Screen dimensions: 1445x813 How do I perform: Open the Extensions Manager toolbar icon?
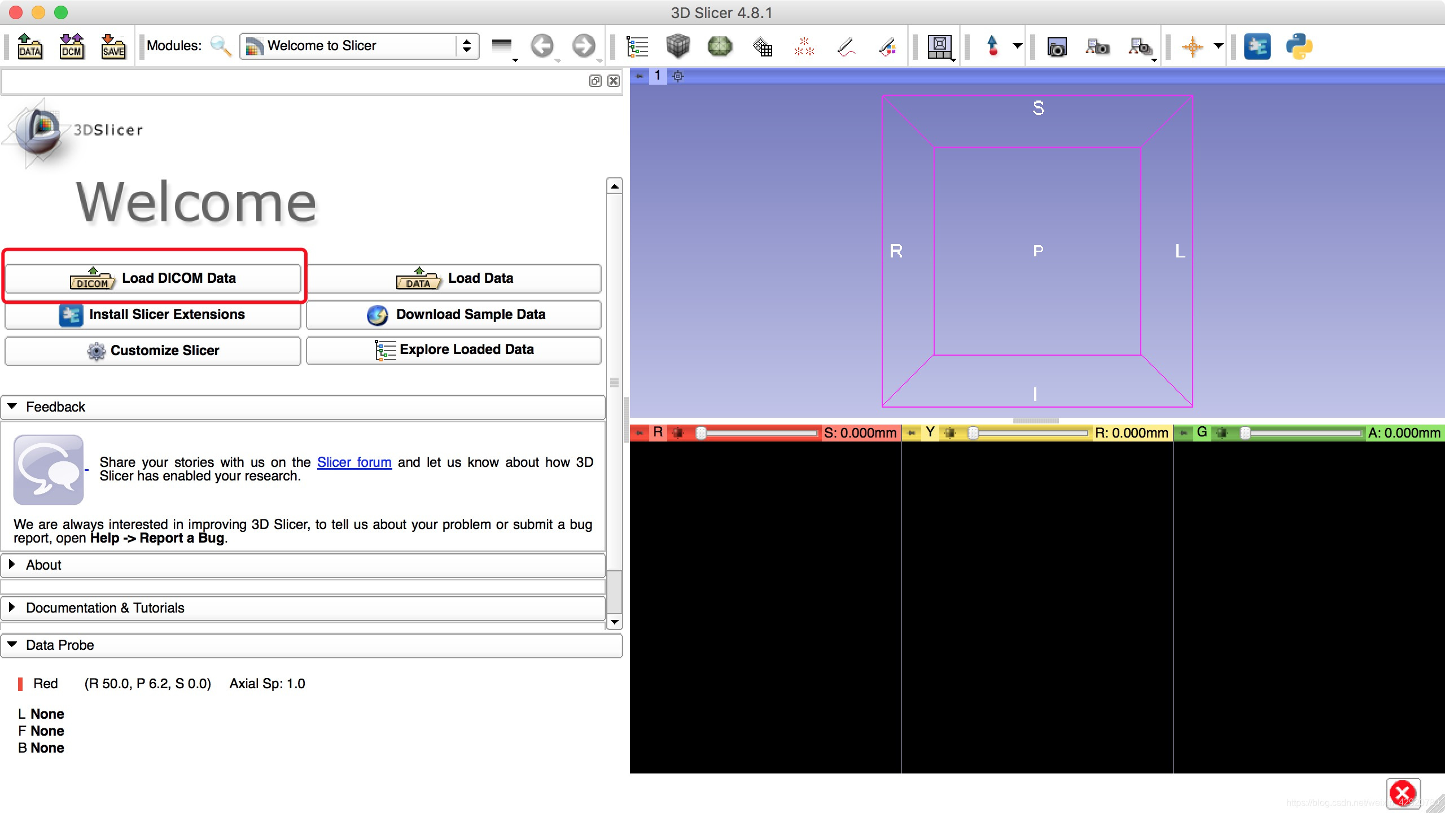(x=1257, y=46)
